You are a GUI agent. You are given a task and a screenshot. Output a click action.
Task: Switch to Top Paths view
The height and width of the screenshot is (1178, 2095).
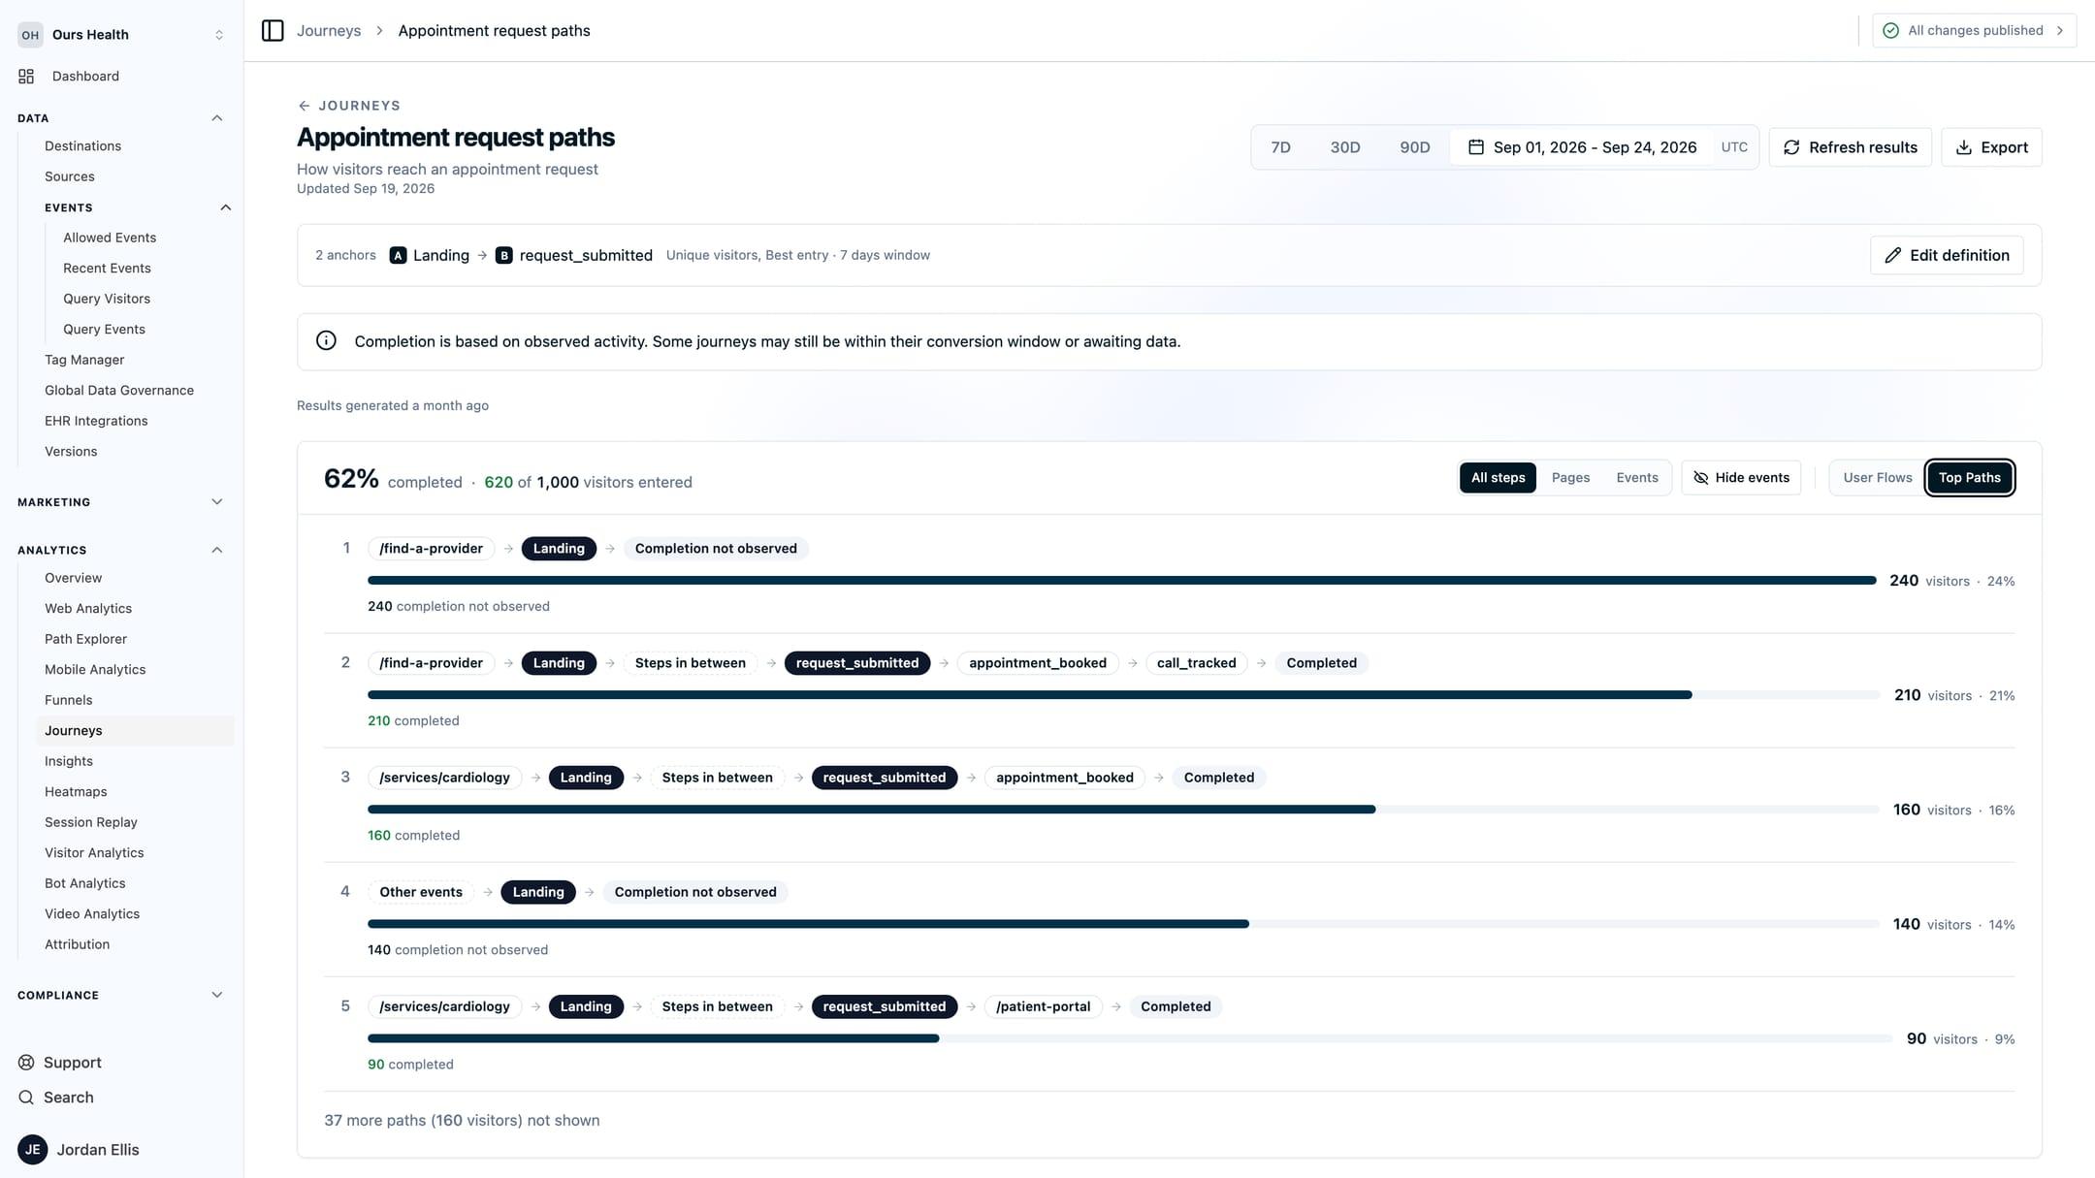pyautogui.click(x=1969, y=478)
